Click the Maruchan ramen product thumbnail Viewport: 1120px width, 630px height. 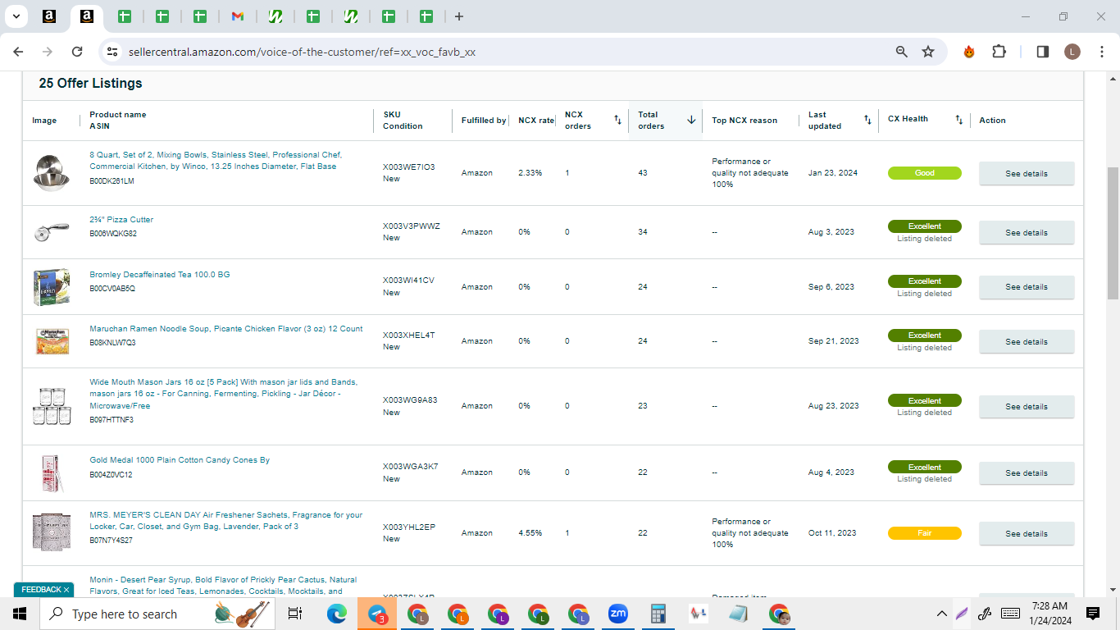coord(52,341)
